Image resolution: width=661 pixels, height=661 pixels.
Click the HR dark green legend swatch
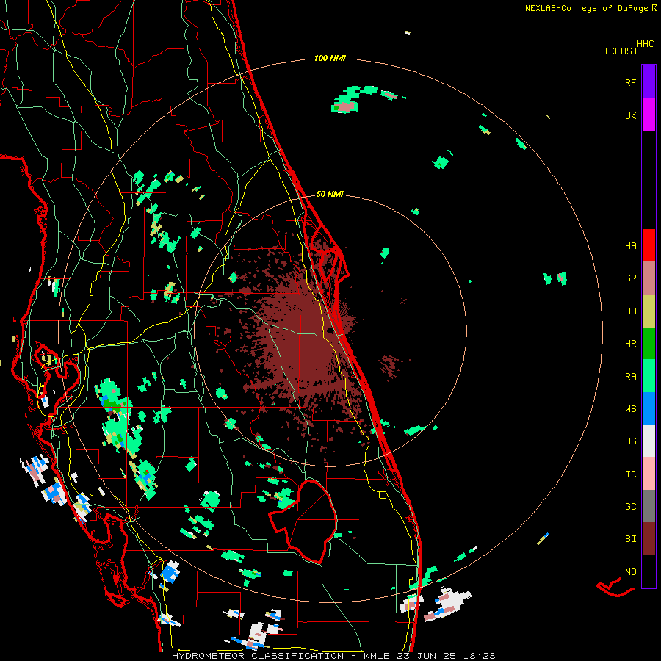point(649,343)
